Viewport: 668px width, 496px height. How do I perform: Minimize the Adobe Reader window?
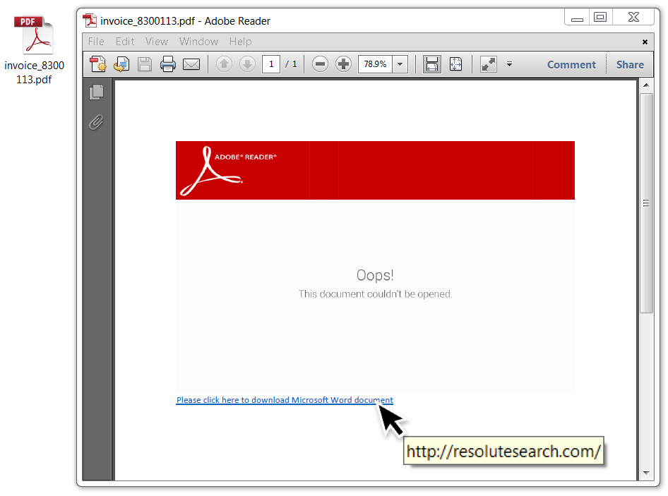[577, 18]
